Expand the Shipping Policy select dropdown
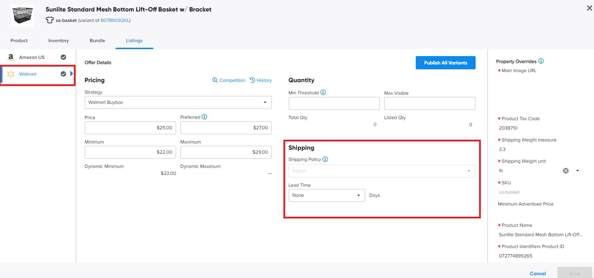Viewport: 594px width, 278px height. [x=382, y=171]
